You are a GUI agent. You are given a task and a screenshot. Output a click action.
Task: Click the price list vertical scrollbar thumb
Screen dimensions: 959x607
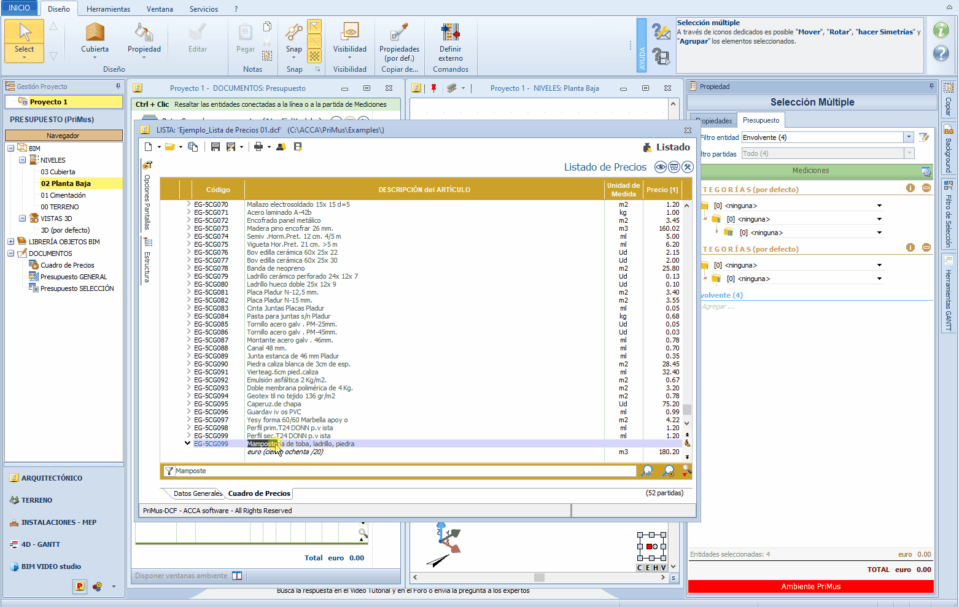[687, 409]
